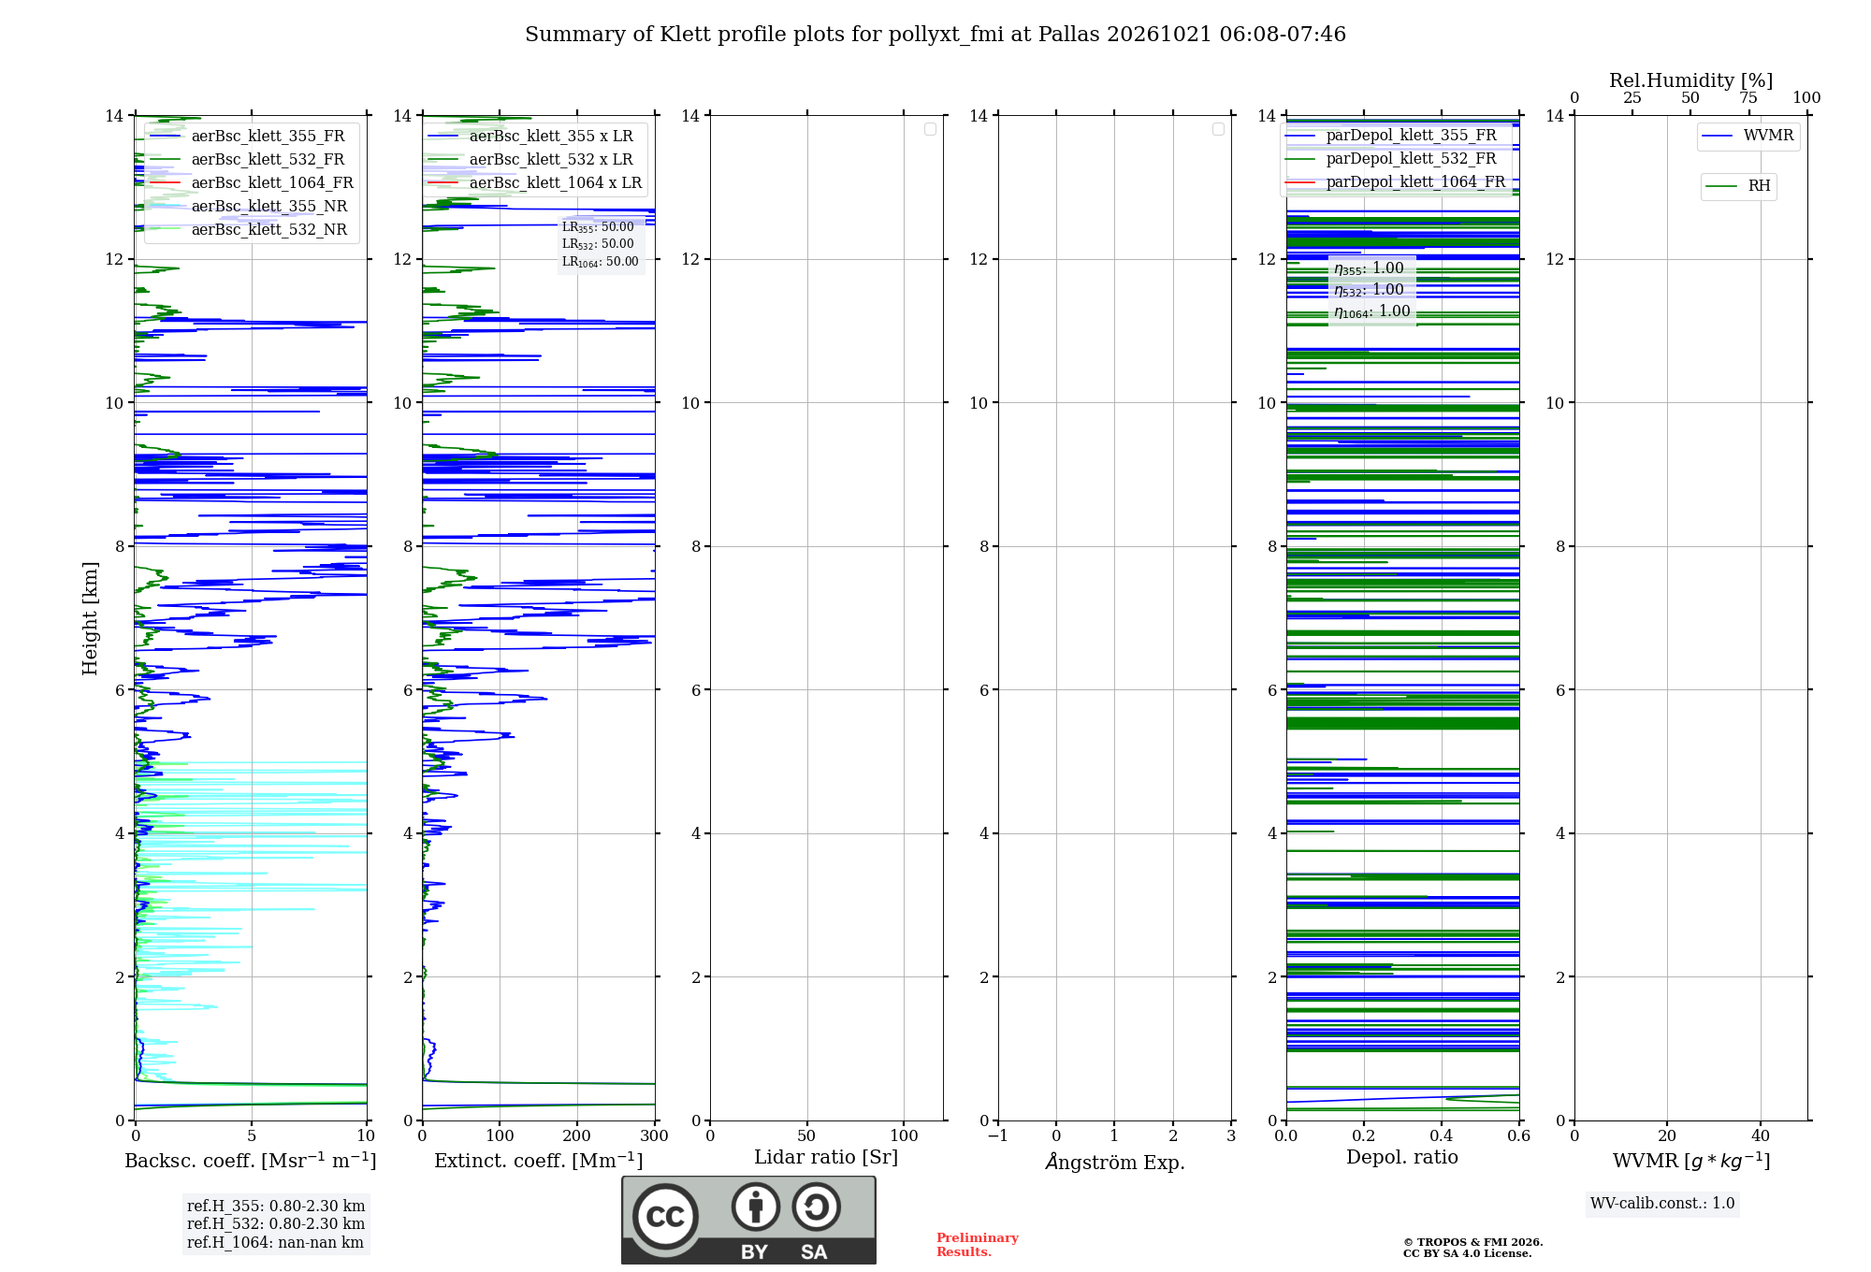The image size is (1871, 1272).
Task: Click the Height [km] axis label
Action: 90,618
